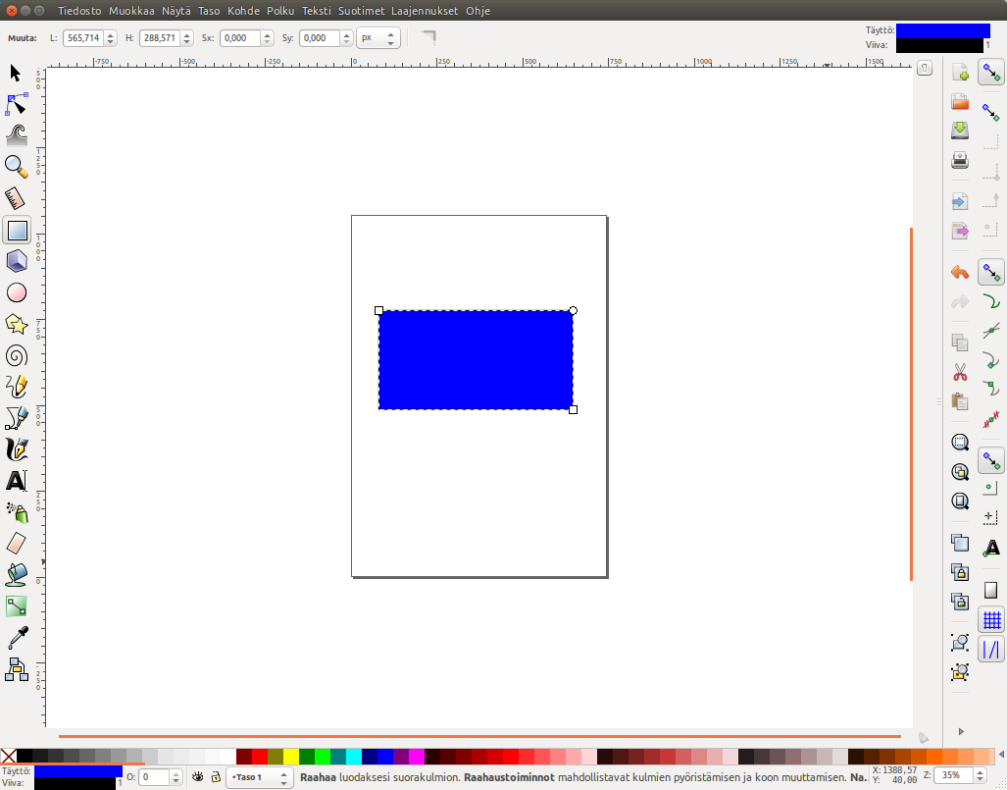The height and width of the screenshot is (790, 1007).
Task: Select the Spiral tool
Action: (17, 355)
